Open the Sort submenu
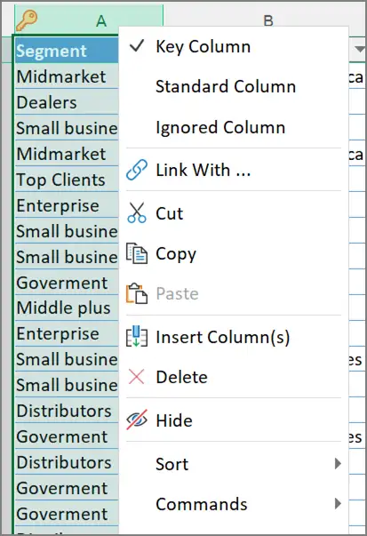 234,464
